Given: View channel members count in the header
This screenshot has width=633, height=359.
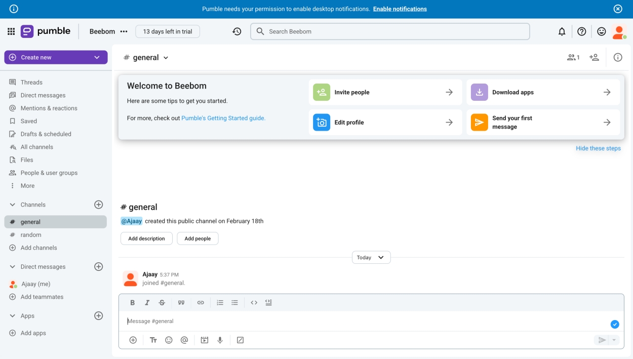Looking at the screenshot, I should click(x=572, y=57).
